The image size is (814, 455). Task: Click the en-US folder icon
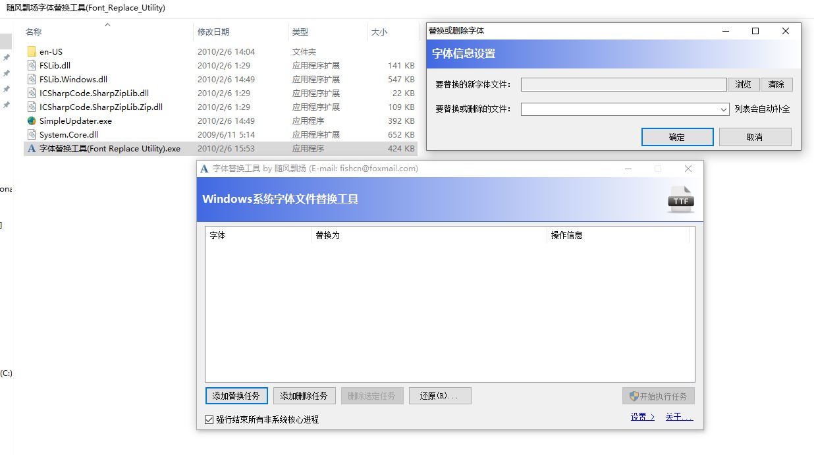tap(32, 51)
